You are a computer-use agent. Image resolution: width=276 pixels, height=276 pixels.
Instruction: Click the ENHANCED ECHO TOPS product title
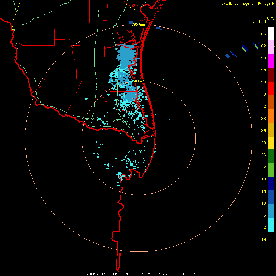click(x=108, y=274)
